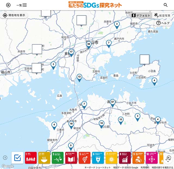Open cluster marker 13 south of 三木町
This screenshot has height=169, width=174.
coord(121,121)
